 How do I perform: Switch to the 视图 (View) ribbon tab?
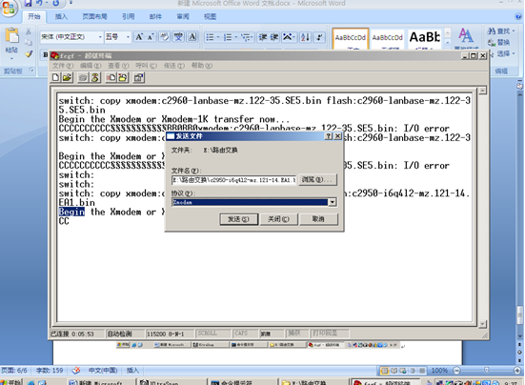pos(210,16)
